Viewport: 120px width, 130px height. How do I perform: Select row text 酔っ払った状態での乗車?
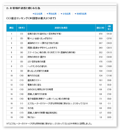38,71
